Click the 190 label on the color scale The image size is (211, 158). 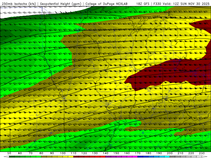(159, 153)
